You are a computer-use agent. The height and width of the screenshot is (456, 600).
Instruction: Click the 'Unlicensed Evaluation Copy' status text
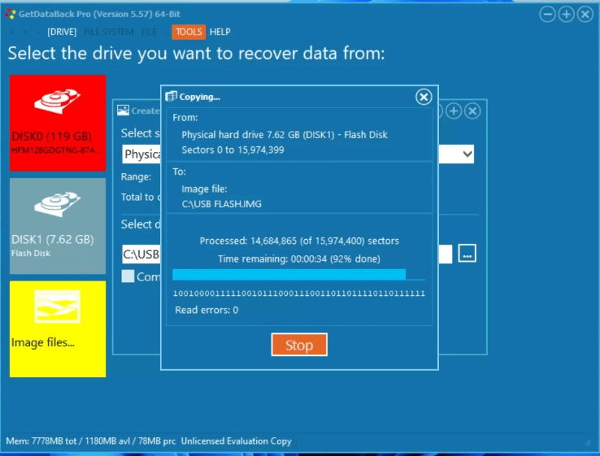pos(236,441)
